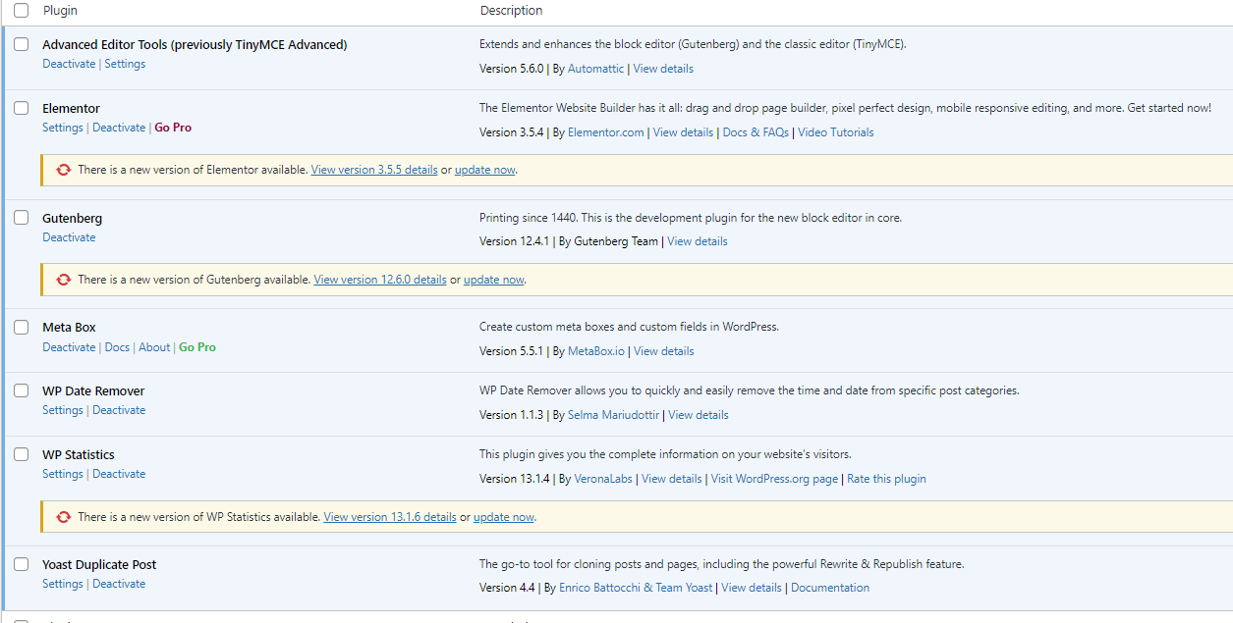The height and width of the screenshot is (623, 1233).
Task: Click the update icon in Gutenberg notice
Action: (x=64, y=280)
